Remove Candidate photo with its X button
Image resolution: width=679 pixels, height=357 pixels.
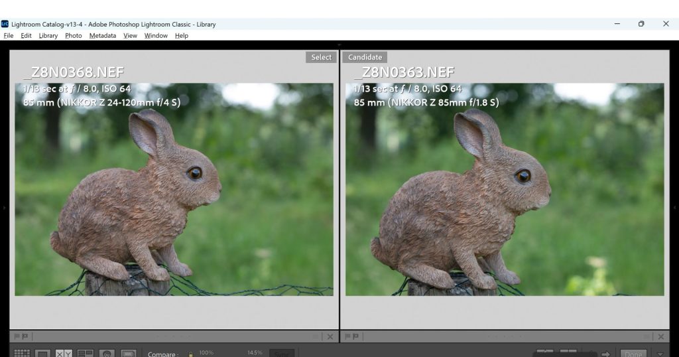coord(661,336)
